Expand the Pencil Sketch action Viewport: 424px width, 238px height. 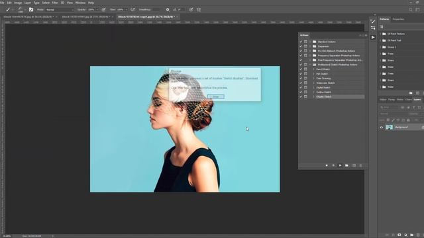point(313,69)
